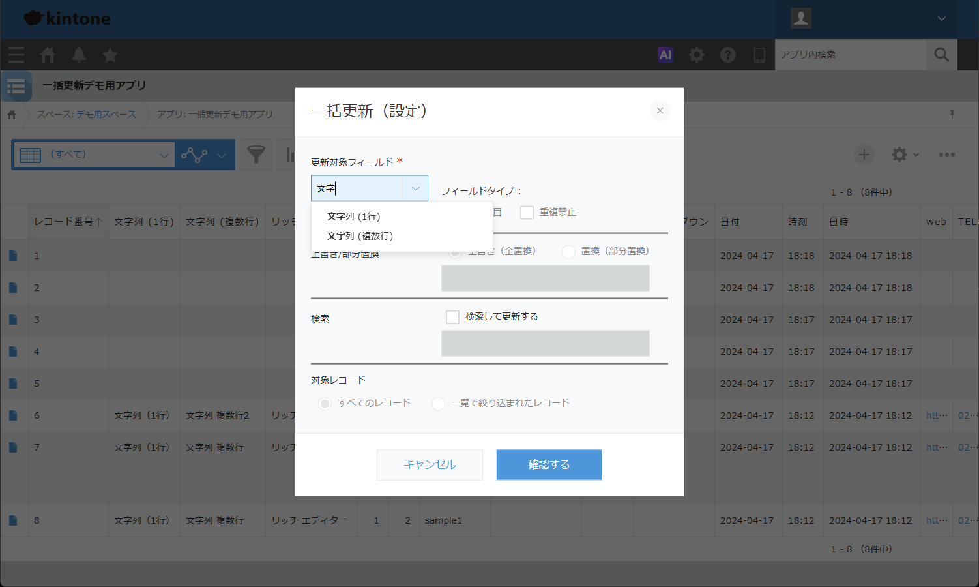Image resolution: width=979 pixels, height=587 pixels.
Task: Select the 一覧で絞り込まれたレコード radio option
Action: coord(439,404)
